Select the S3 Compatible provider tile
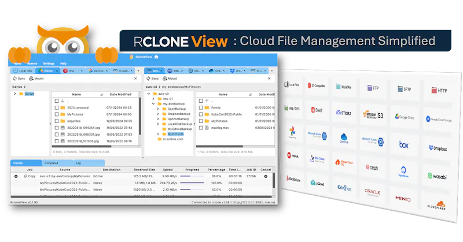The height and width of the screenshot is (242, 463). coord(316,86)
